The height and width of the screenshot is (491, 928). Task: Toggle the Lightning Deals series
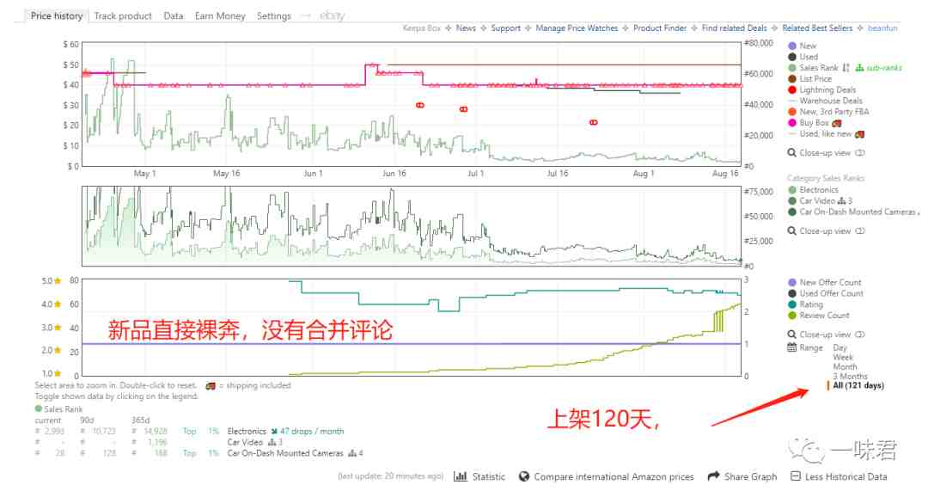coord(822,90)
